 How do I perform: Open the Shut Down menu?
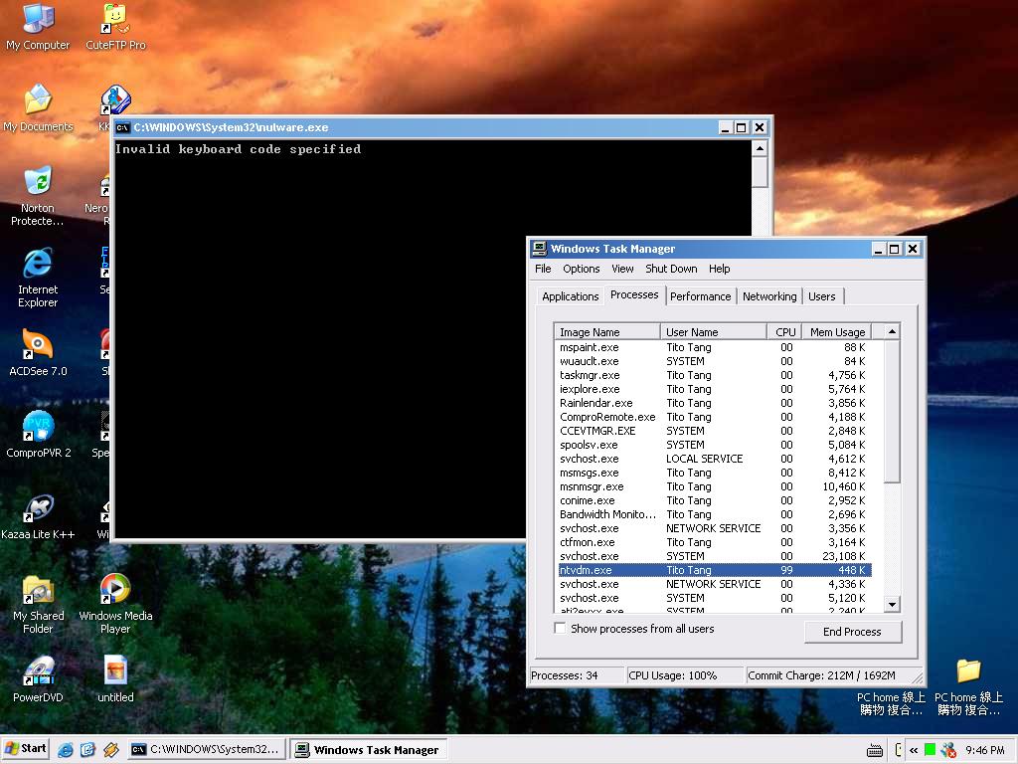671,269
